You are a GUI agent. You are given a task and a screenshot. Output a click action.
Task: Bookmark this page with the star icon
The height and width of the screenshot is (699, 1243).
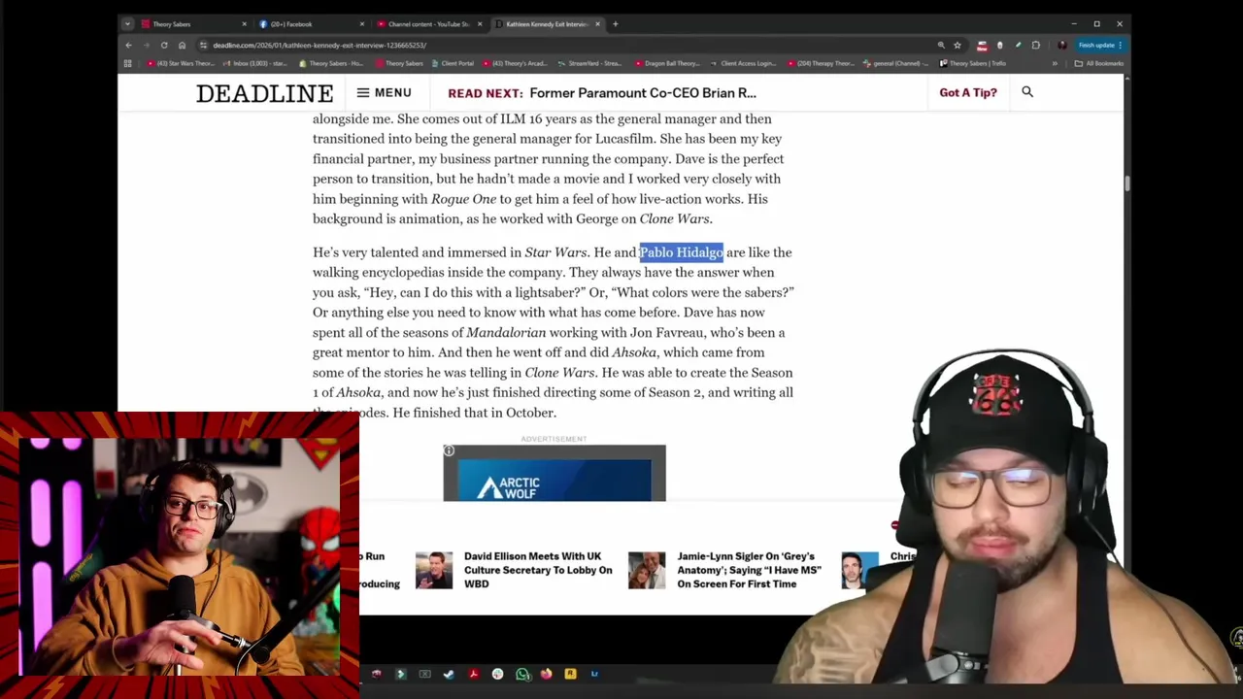pyautogui.click(x=957, y=45)
